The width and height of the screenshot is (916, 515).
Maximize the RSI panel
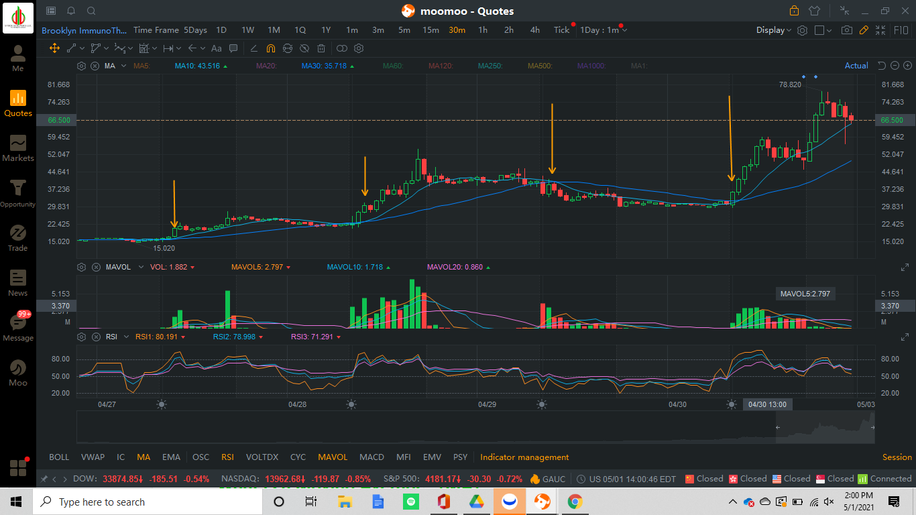tap(905, 337)
